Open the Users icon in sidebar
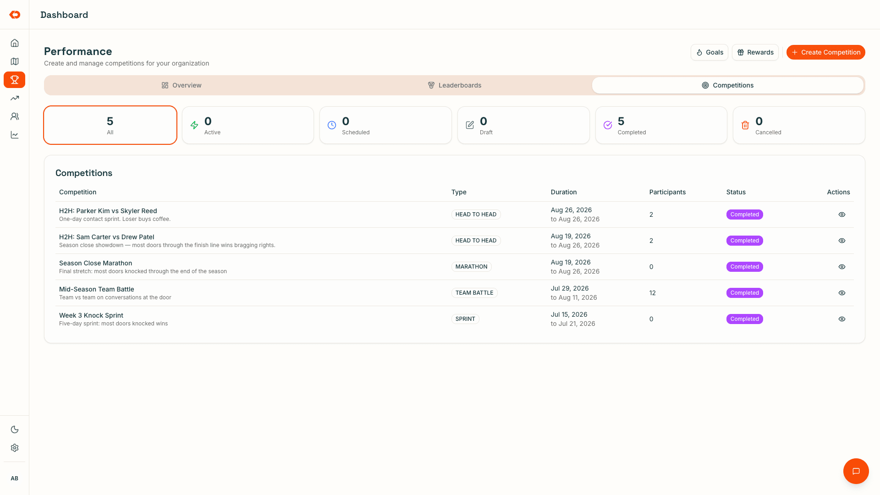Screen dimensions: 880x495 coord(15,116)
